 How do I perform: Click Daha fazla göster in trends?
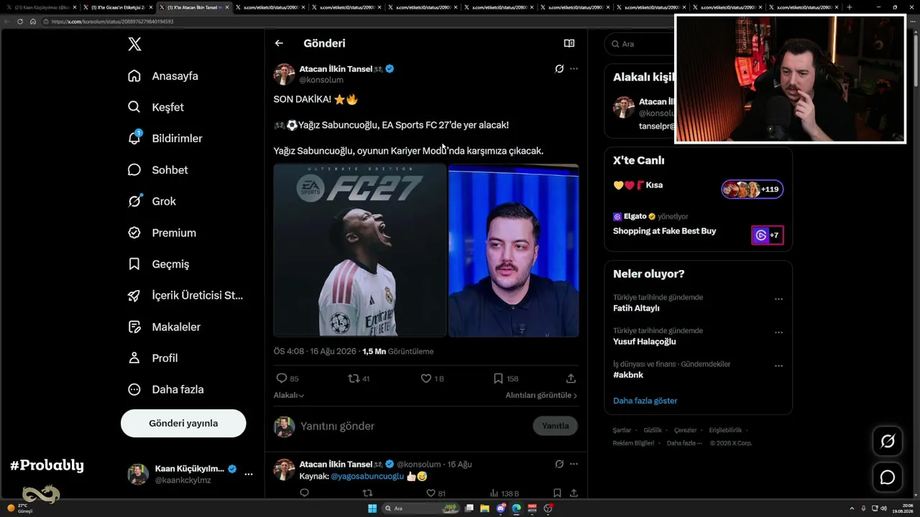(645, 401)
